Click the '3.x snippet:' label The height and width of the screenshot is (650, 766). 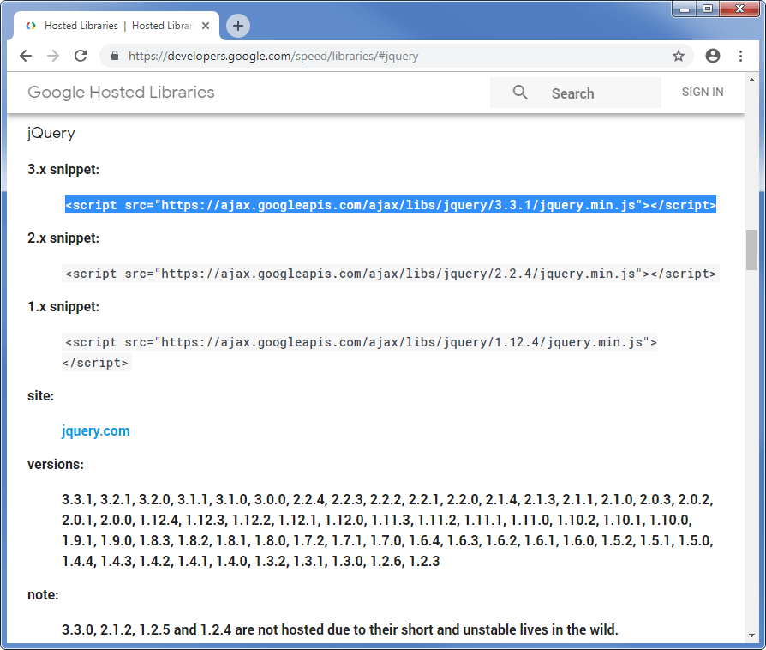tap(63, 170)
